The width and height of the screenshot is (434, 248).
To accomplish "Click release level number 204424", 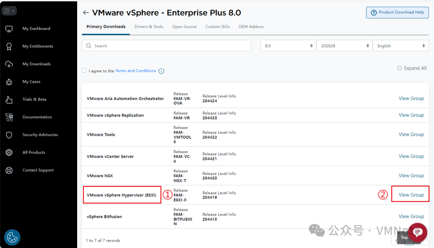I will click(x=209, y=101).
